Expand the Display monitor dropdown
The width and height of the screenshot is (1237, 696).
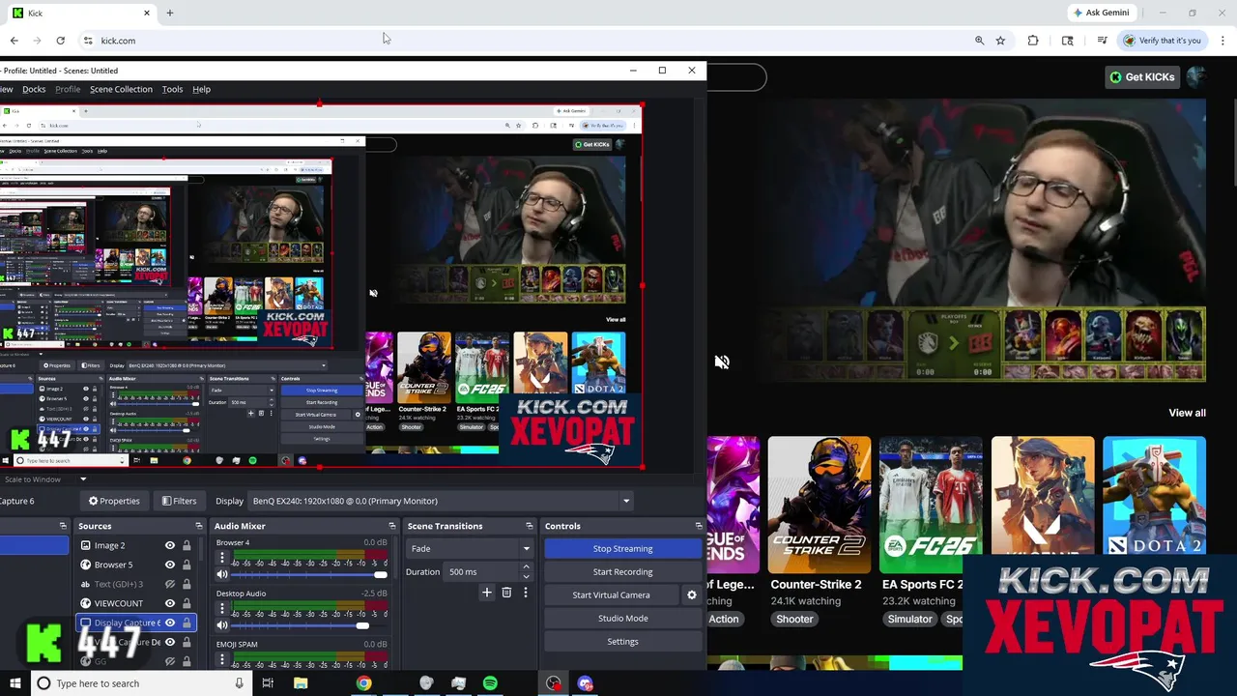coord(626,501)
